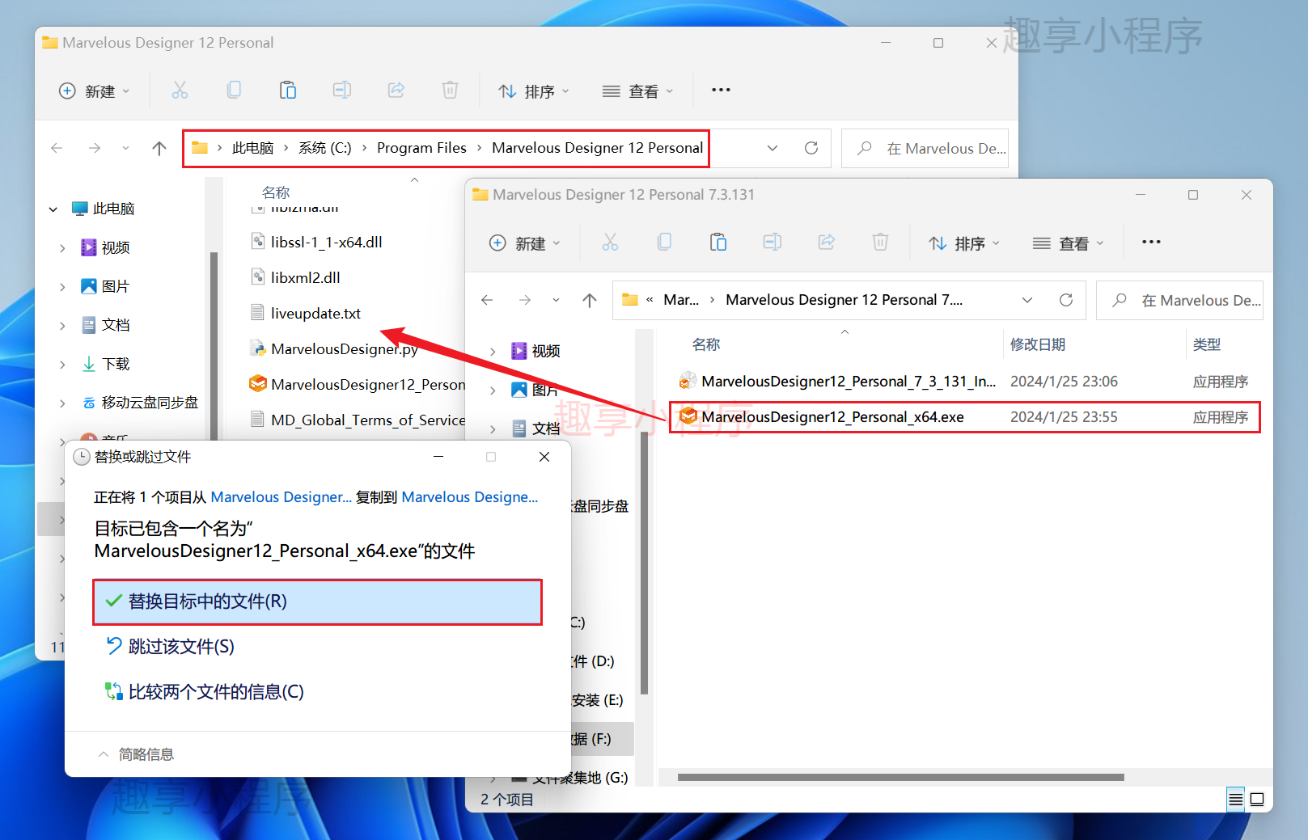Refresh the 7.3.131 window folder view
The width and height of the screenshot is (1308, 840).
pos(1066,300)
